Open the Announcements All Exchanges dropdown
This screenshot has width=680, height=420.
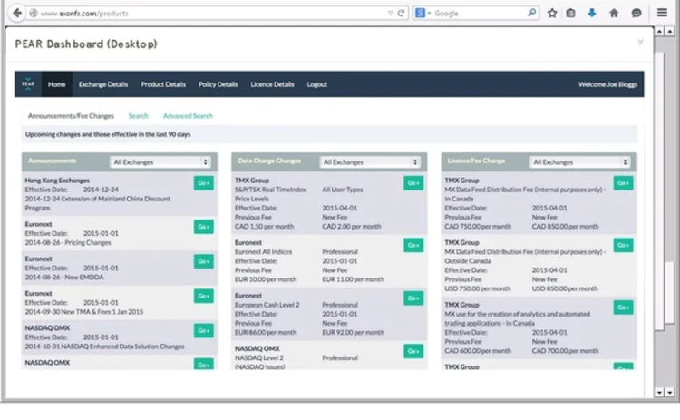[160, 161]
